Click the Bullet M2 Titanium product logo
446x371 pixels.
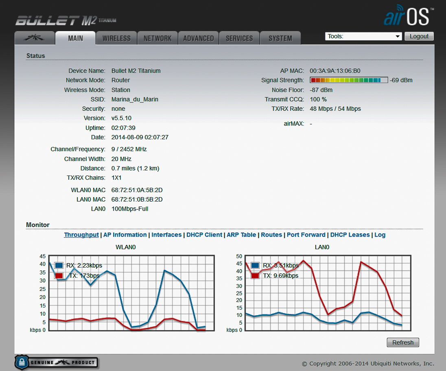66,20
